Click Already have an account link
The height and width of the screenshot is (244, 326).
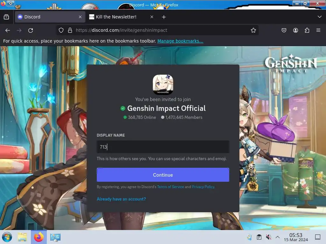point(121,199)
